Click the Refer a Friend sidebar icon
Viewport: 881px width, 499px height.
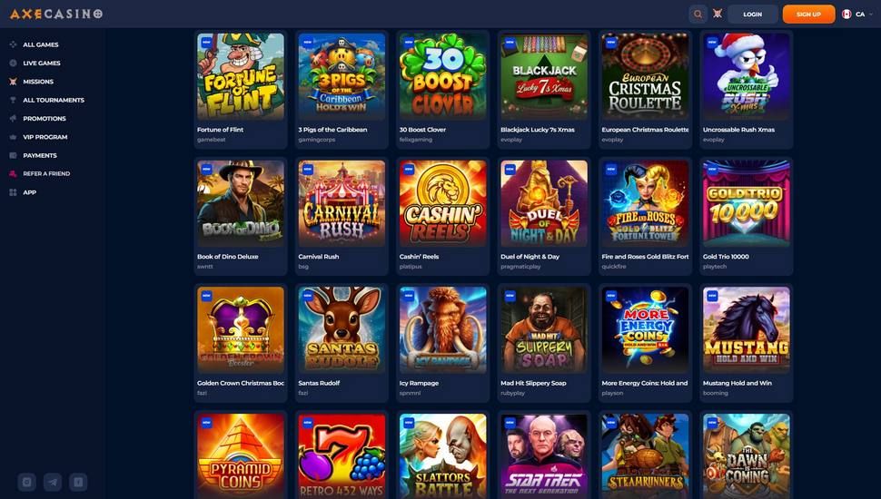pyautogui.click(x=13, y=174)
